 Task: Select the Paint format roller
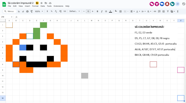(32, 11)
